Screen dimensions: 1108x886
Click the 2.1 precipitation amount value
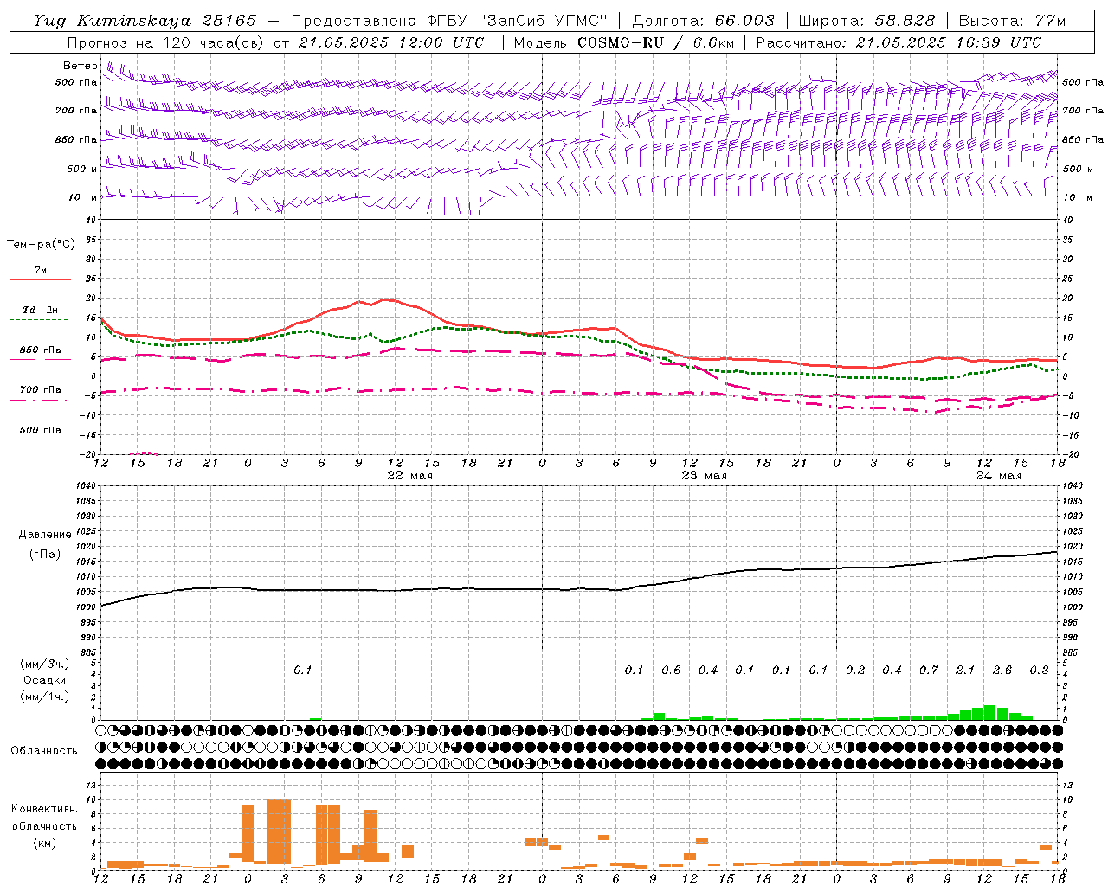[965, 670]
